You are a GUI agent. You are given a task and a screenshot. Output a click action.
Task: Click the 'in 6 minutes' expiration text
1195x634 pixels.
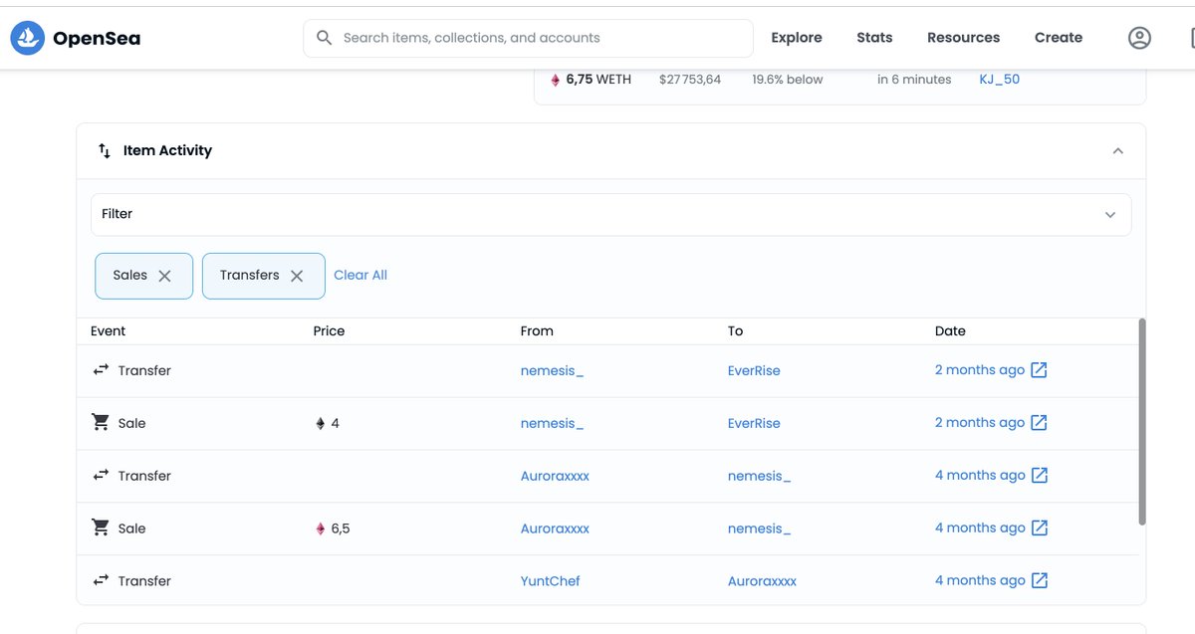914,80
